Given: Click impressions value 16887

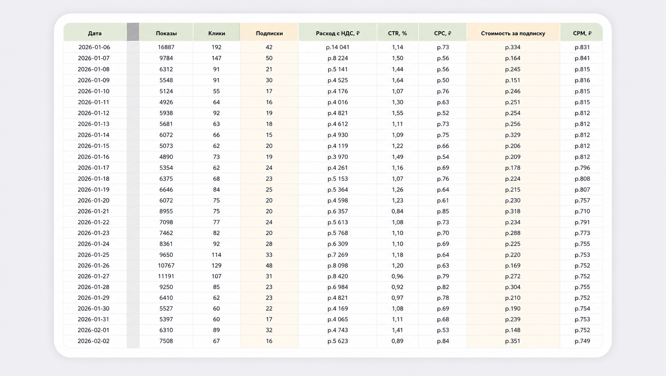Looking at the screenshot, I should (166, 47).
